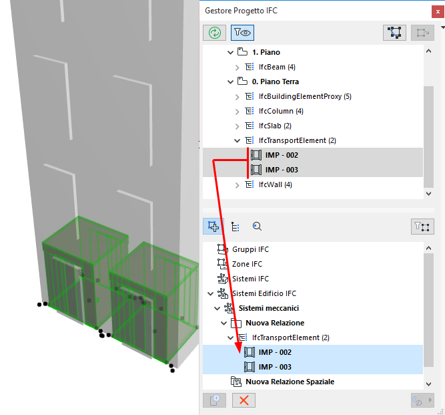The image size is (445, 415).
Task: Click lower tree scrollbar down arrow
Action: pyautogui.click(x=428, y=384)
